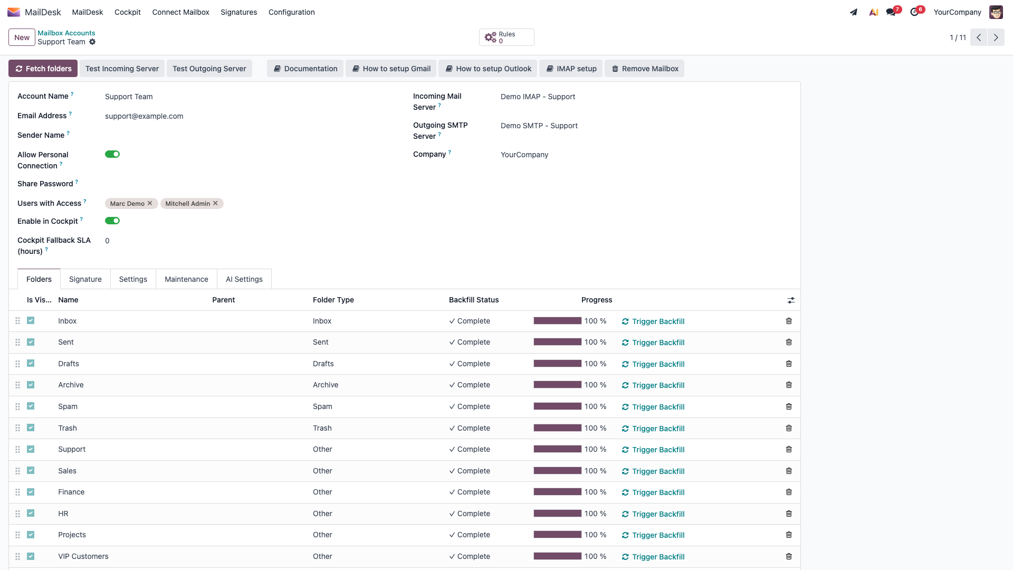Delete the Sales folder row
Image resolution: width=1013 pixels, height=570 pixels.
[x=789, y=471]
